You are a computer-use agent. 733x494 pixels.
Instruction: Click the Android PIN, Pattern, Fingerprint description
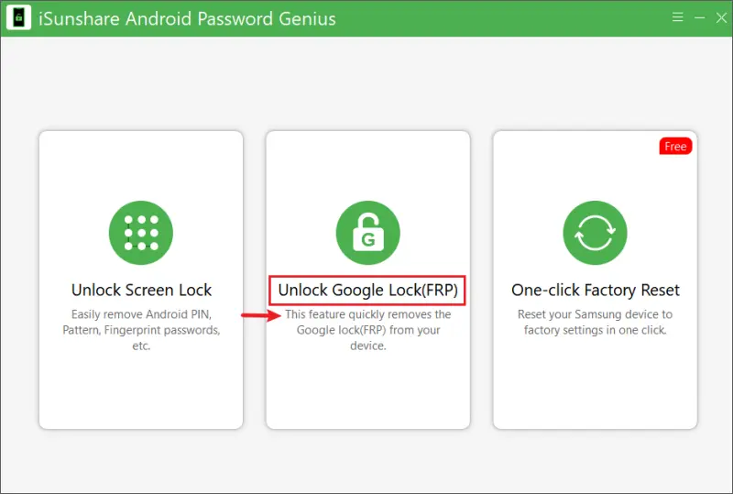141,330
